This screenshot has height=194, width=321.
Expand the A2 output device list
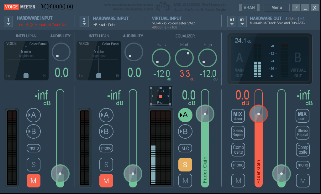pyautogui.click(x=242, y=21)
